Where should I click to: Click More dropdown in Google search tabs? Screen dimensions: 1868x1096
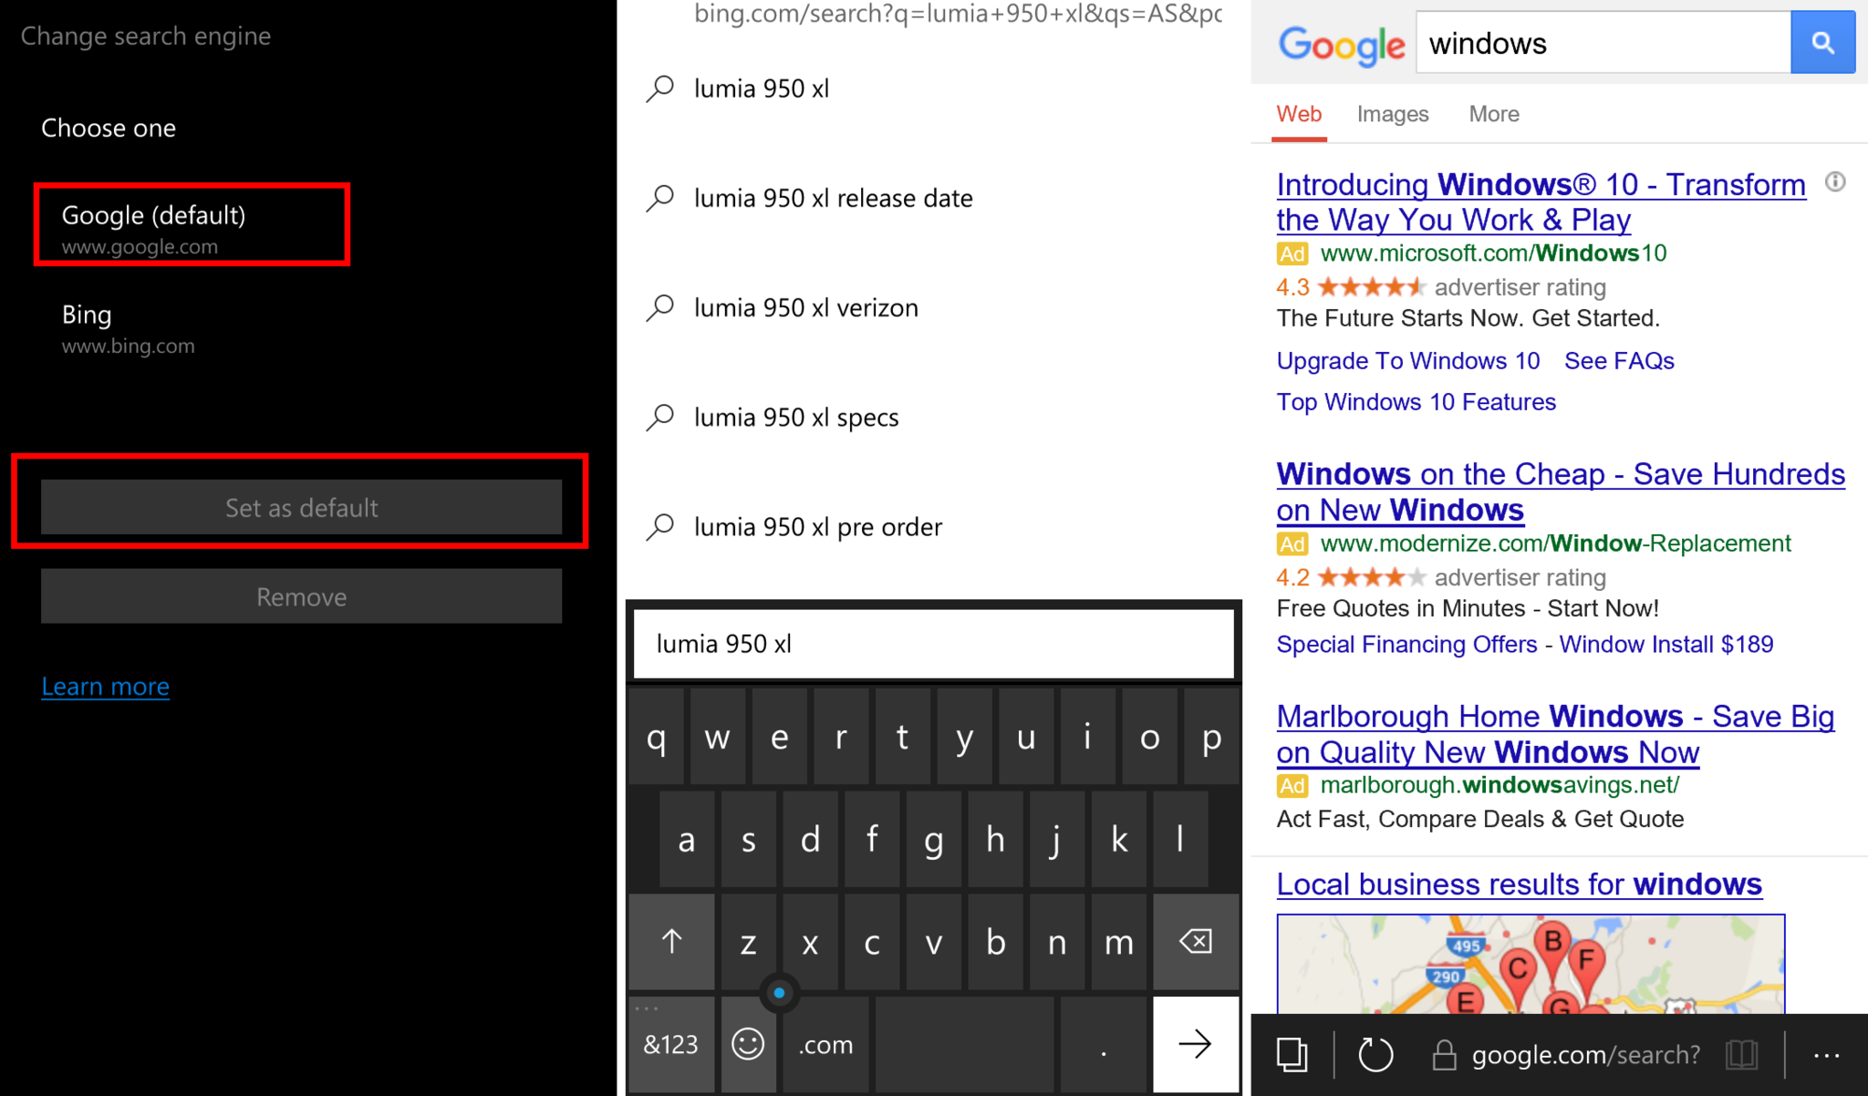coord(1492,112)
